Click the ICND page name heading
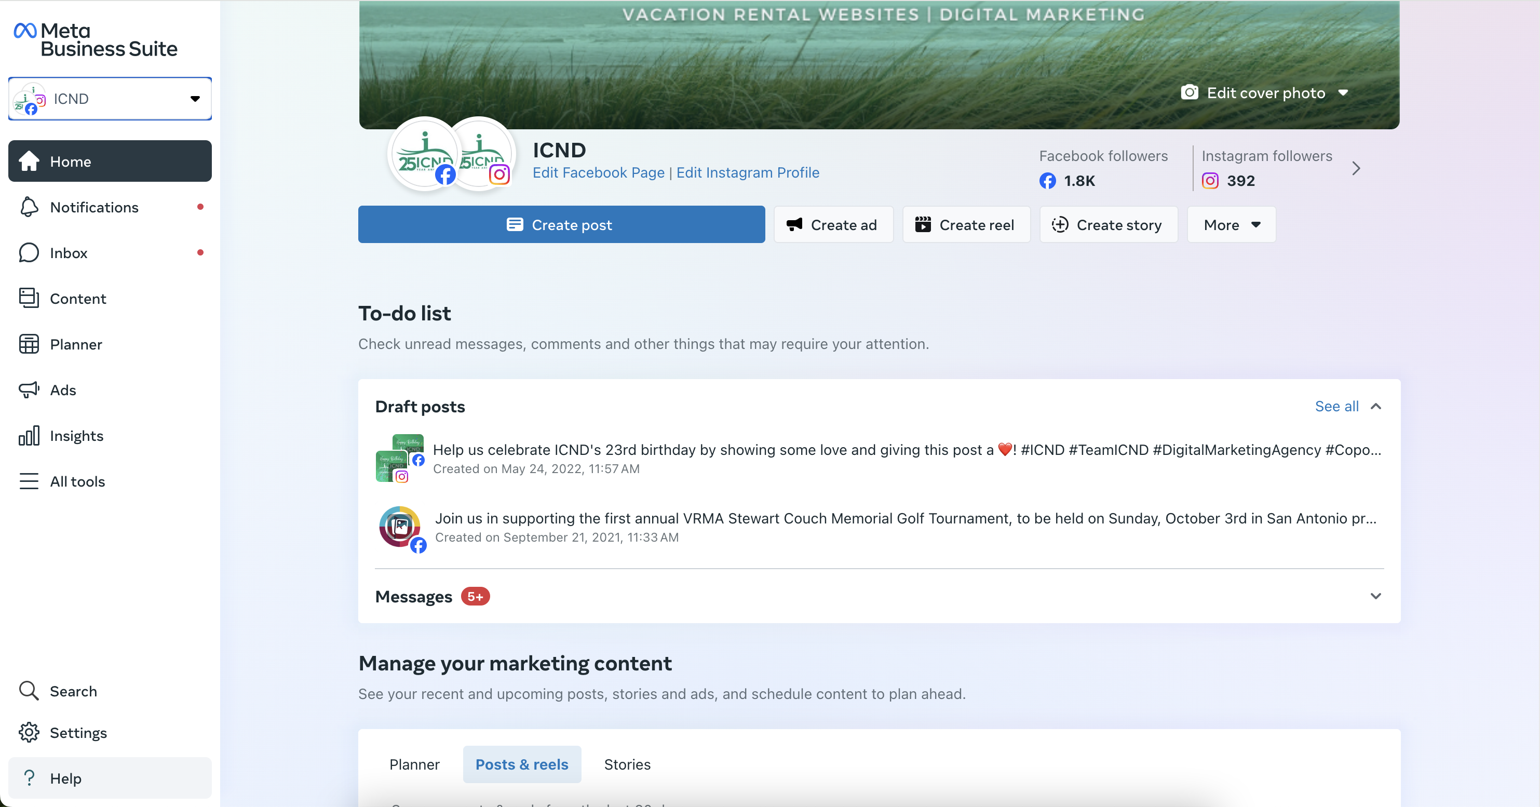Viewport: 1540px width, 807px height. [x=559, y=150]
